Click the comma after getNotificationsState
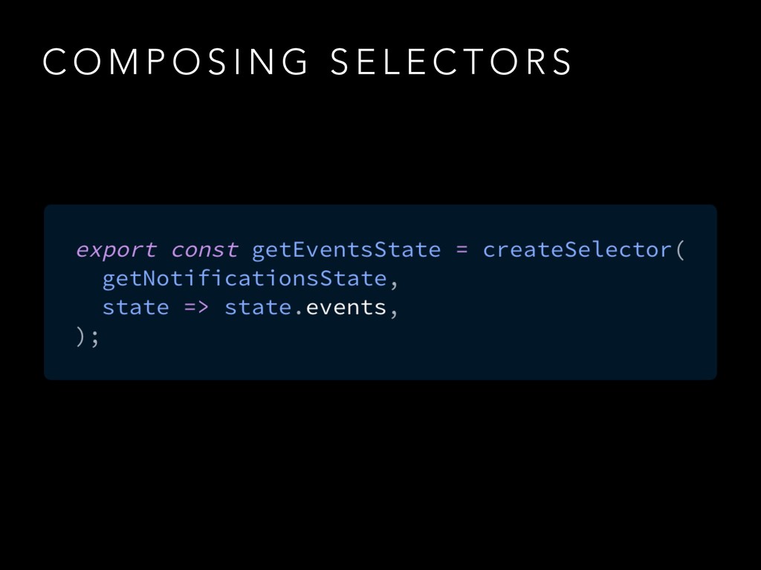This screenshot has height=570, width=761. pyautogui.click(x=392, y=282)
